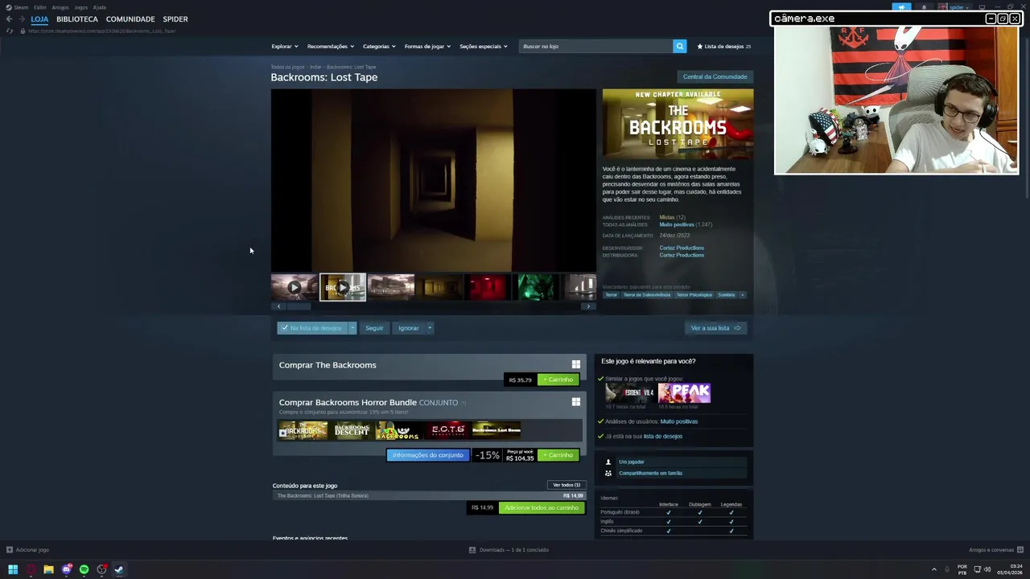Expand the Explorar dropdown
This screenshot has width=1030, height=579.
coord(285,46)
